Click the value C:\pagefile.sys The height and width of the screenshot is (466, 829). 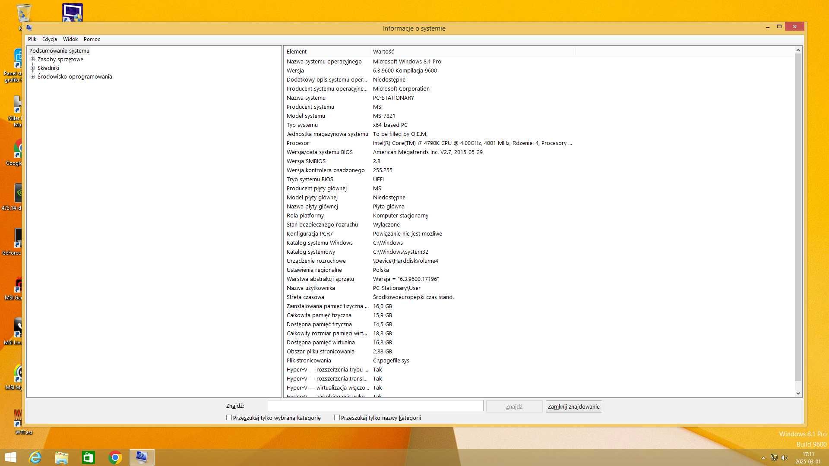[391, 361]
